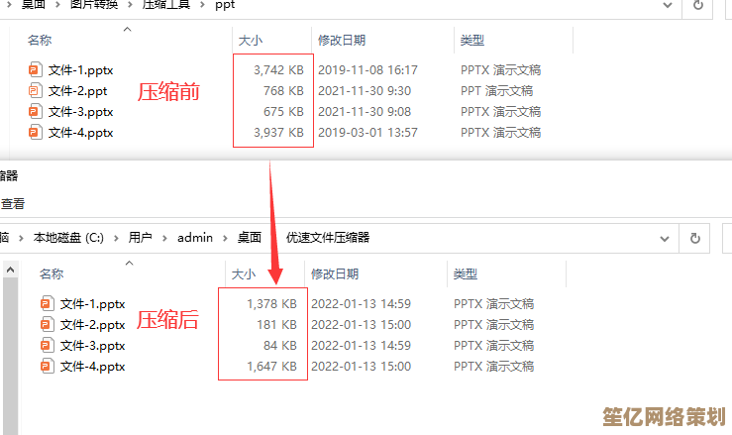Go to 压缩工具 breadcrumb folder
This screenshot has width=732, height=435.
tap(166, 5)
